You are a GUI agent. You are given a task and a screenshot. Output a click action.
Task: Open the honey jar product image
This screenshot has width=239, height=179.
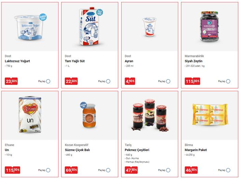[89, 115]
